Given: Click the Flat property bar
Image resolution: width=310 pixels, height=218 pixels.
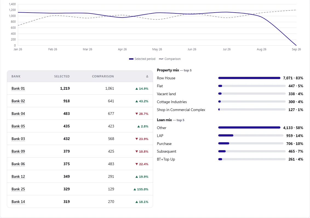Looking at the screenshot, I should point(252,86).
